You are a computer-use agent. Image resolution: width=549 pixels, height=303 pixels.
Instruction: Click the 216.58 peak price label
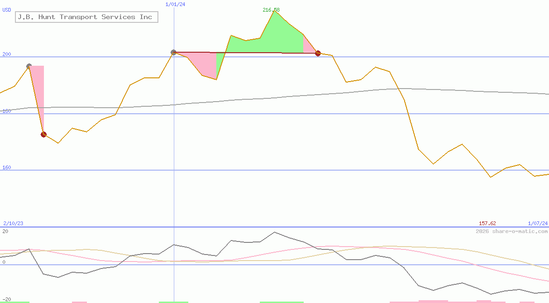pyautogui.click(x=271, y=10)
